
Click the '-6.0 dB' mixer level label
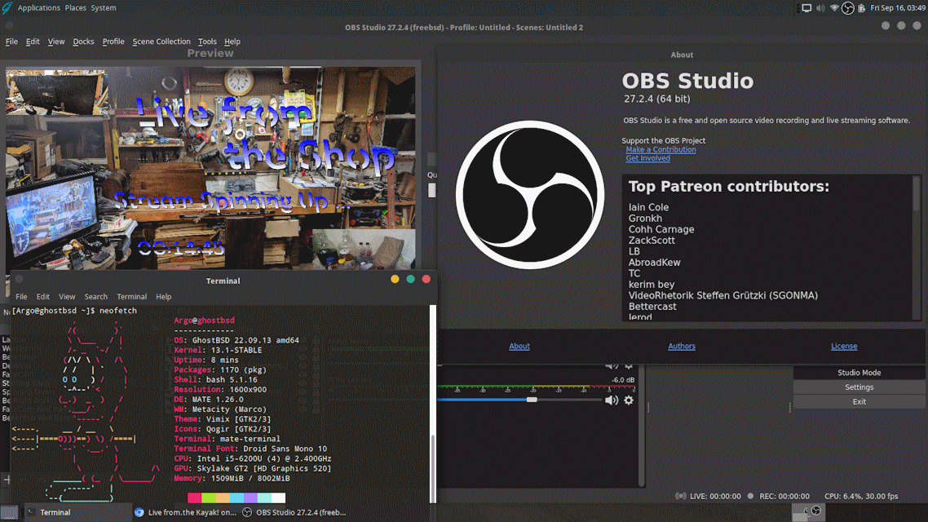[623, 380]
